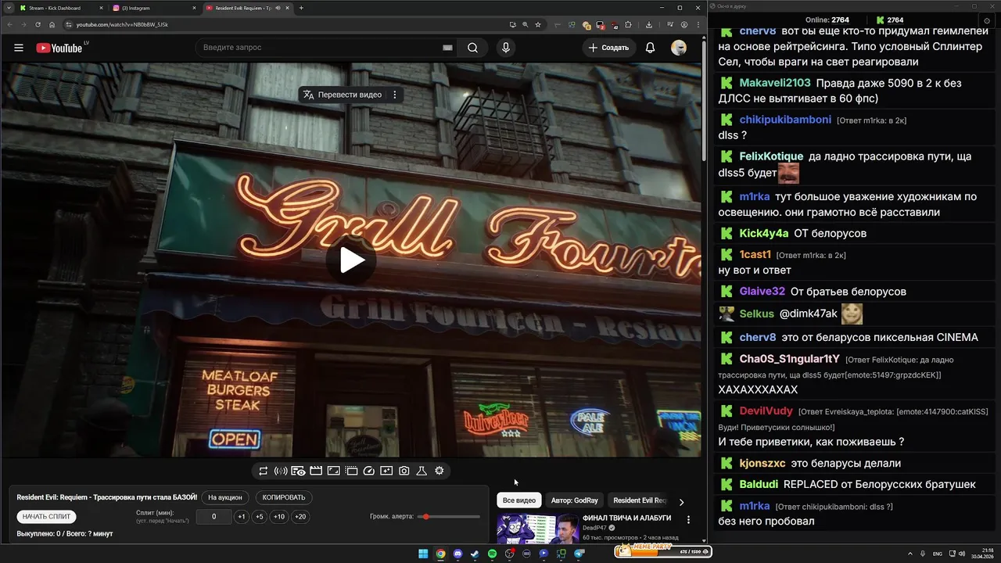The height and width of the screenshot is (563, 1001).
Task: Click the dotted window icon in player toolbar
Action: 351,471
